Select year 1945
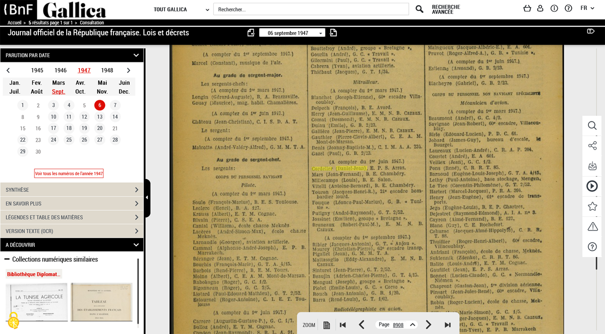Viewport: 605px width, 334px height. (37, 70)
